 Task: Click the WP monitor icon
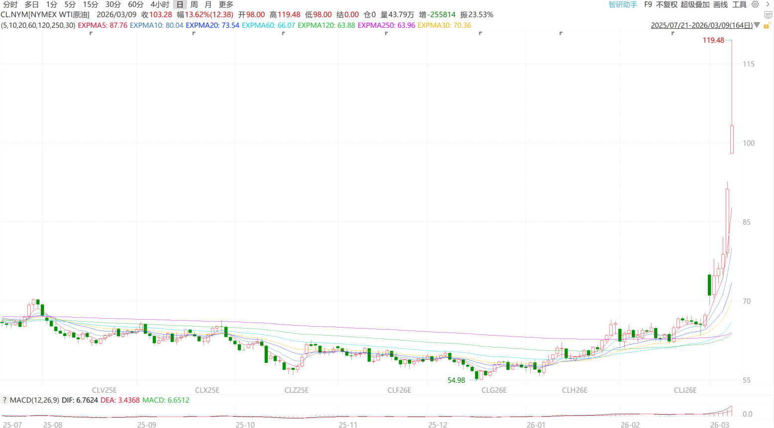[x=768, y=15]
